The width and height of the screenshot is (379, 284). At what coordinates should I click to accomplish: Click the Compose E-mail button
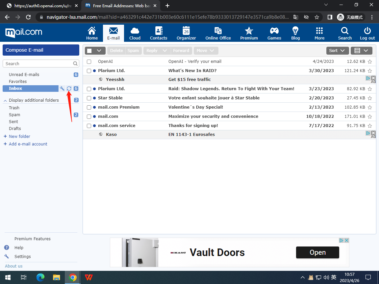click(41, 50)
